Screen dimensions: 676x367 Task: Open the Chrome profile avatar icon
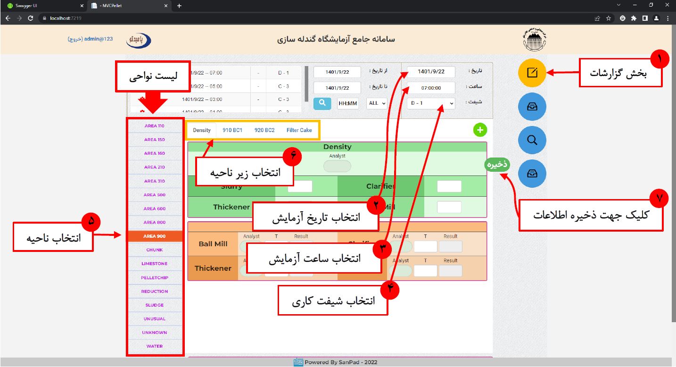[x=656, y=18]
